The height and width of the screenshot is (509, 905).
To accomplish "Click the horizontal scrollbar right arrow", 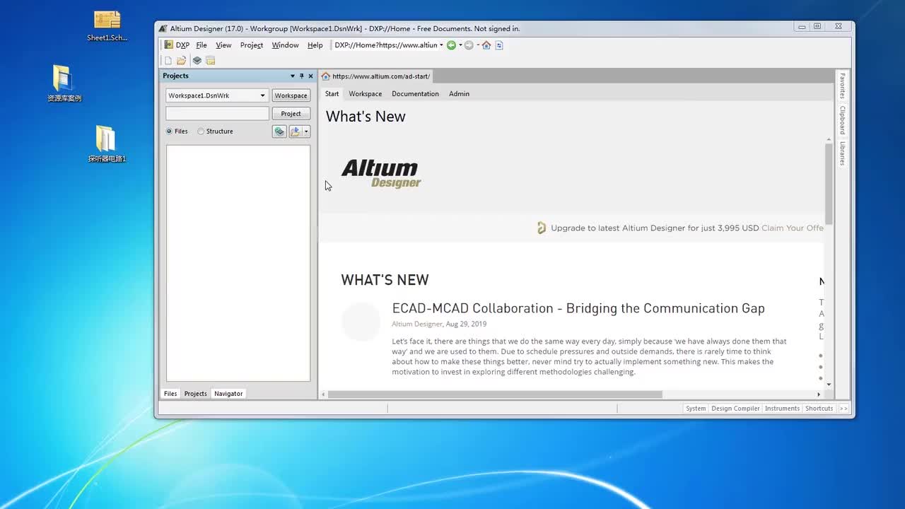I will click(x=819, y=394).
